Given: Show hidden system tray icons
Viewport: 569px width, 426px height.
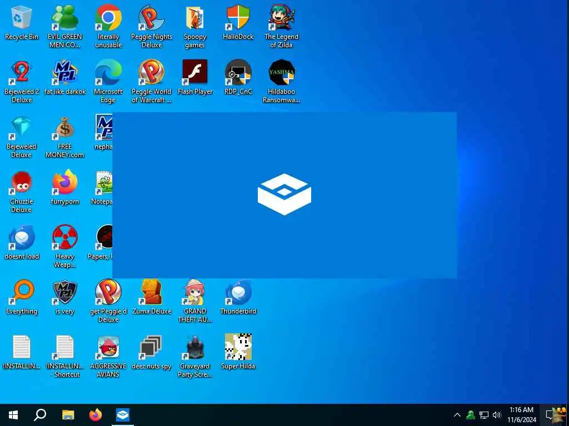Looking at the screenshot, I should (x=457, y=415).
